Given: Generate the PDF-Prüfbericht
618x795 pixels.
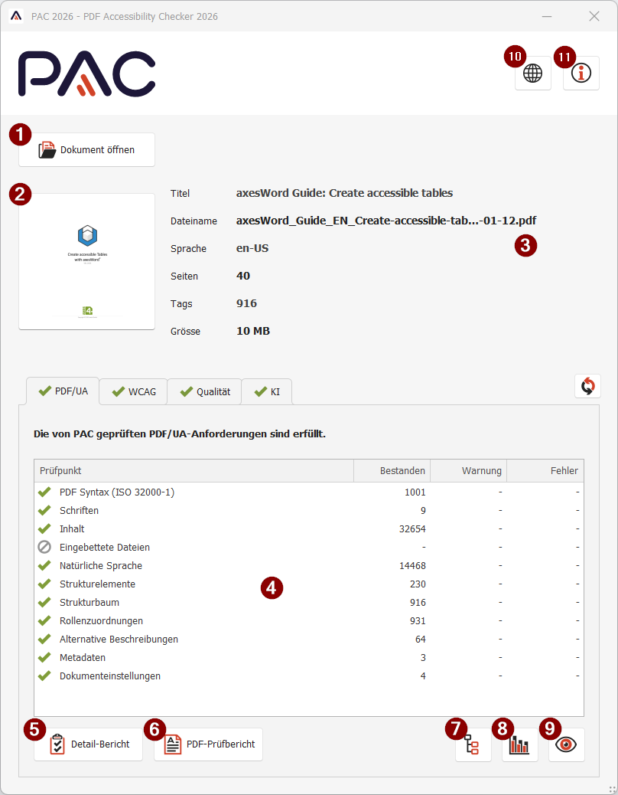Looking at the screenshot, I should [208, 744].
